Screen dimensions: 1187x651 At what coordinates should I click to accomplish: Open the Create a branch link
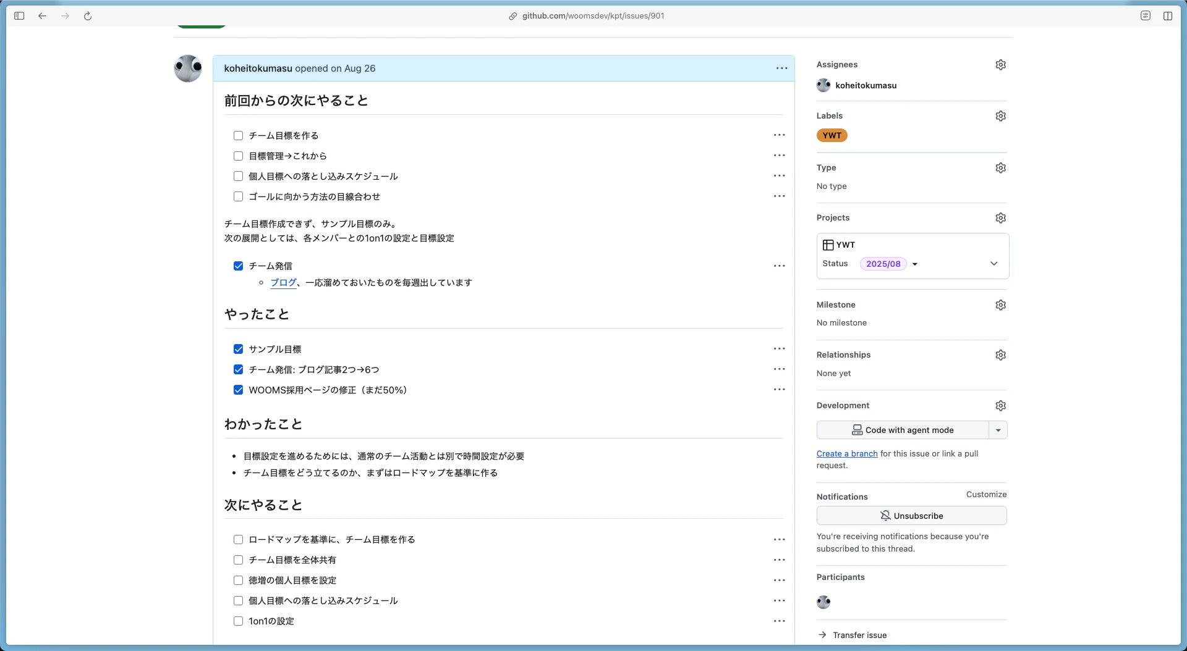coord(847,454)
